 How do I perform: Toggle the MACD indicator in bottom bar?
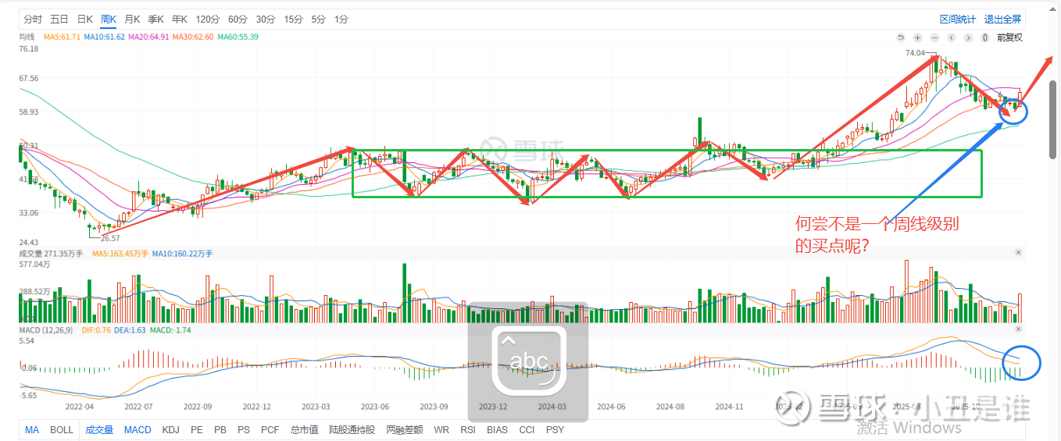point(138,429)
